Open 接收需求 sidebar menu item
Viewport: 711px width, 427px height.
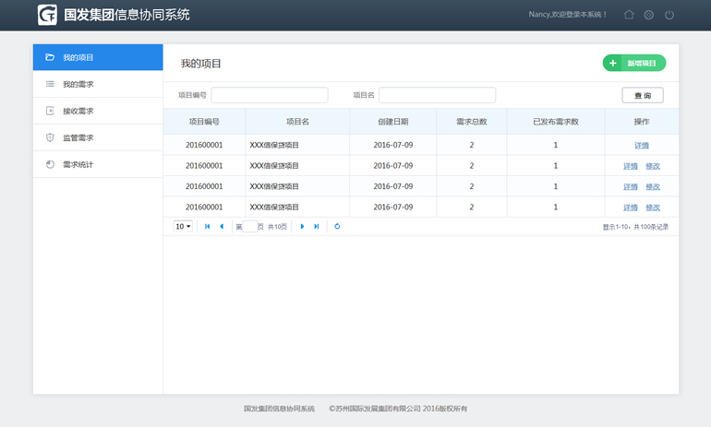pyautogui.click(x=98, y=111)
